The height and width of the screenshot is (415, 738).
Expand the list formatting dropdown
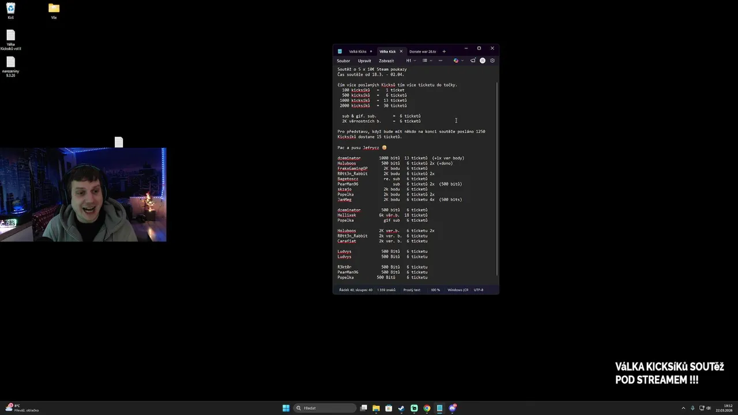(427, 61)
